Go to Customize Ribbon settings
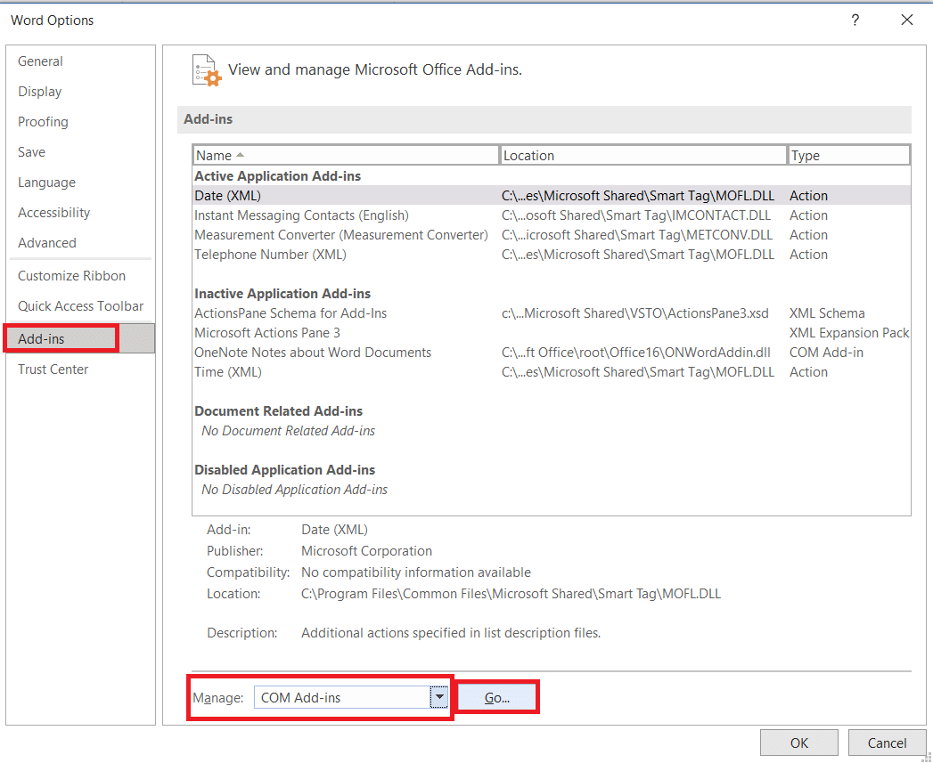Image resolution: width=933 pixels, height=763 pixels. click(x=71, y=276)
